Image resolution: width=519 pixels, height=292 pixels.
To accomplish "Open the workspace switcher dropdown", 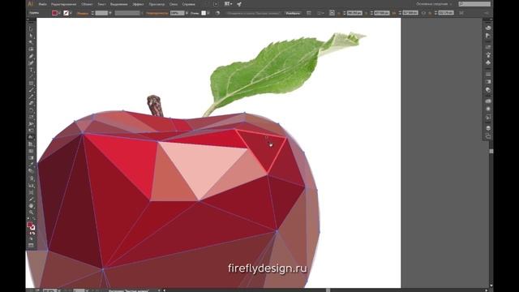I will coord(434,4).
